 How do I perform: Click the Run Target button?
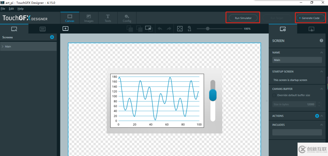point(277,18)
